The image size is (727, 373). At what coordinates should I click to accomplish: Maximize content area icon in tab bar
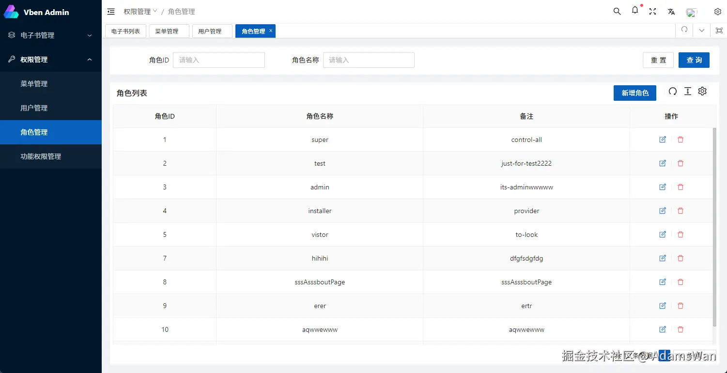tap(719, 31)
